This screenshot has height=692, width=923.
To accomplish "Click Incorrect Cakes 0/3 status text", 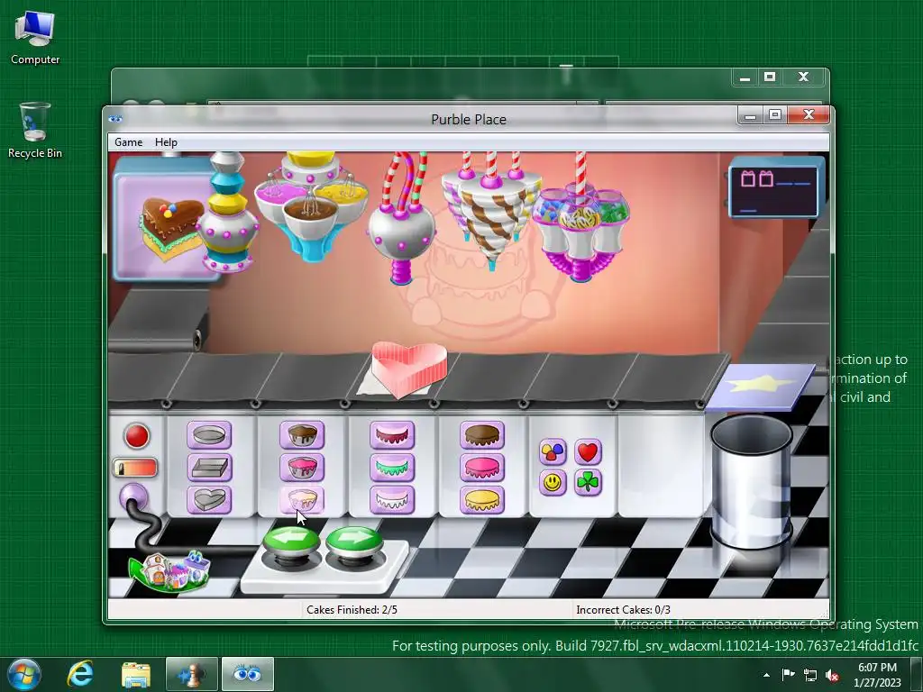I will tap(623, 610).
